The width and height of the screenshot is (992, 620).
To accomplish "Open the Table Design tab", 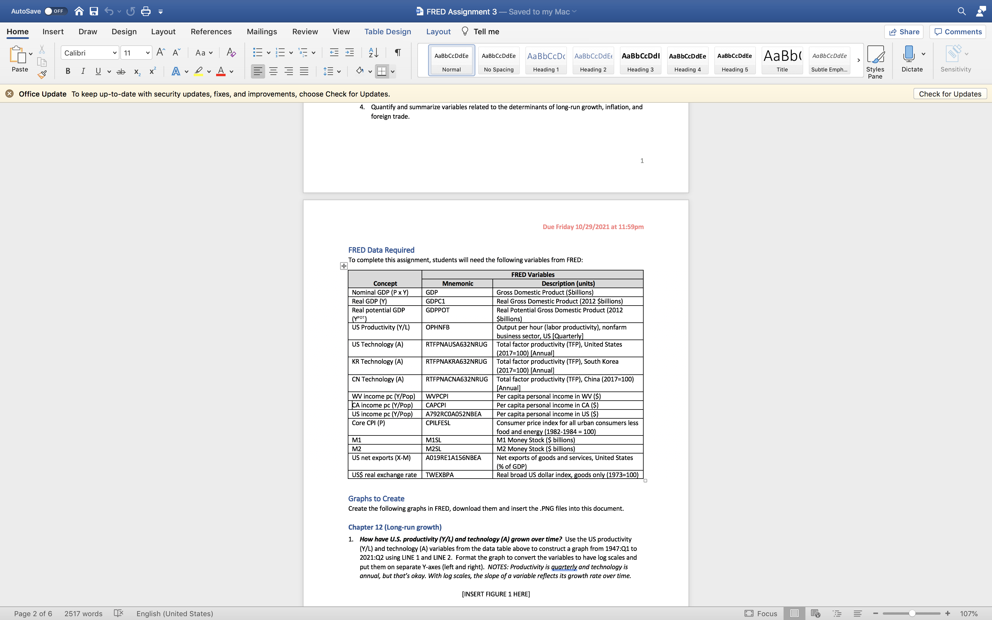I will click(x=388, y=31).
